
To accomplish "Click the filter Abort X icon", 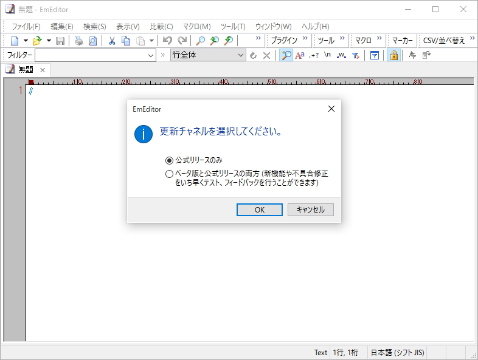I will tap(267, 55).
